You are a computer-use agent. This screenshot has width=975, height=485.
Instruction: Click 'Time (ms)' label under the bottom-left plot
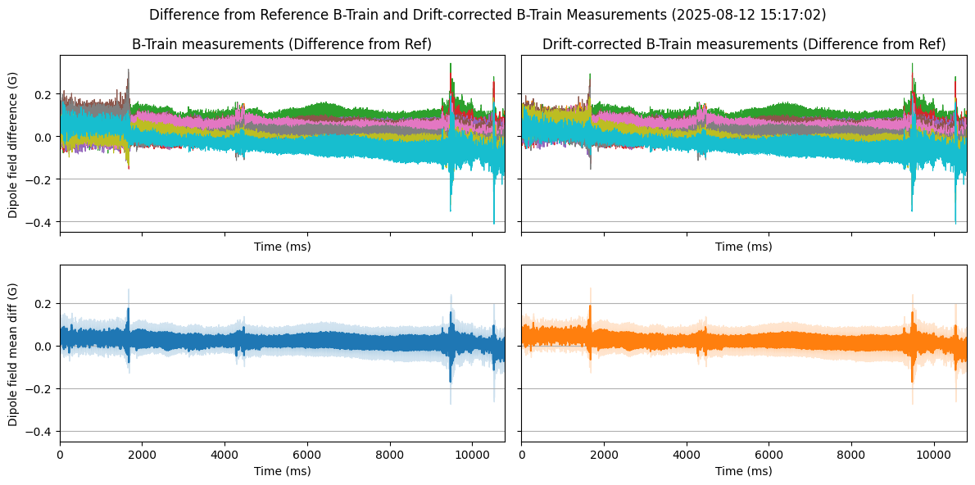click(x=282, y=471)
